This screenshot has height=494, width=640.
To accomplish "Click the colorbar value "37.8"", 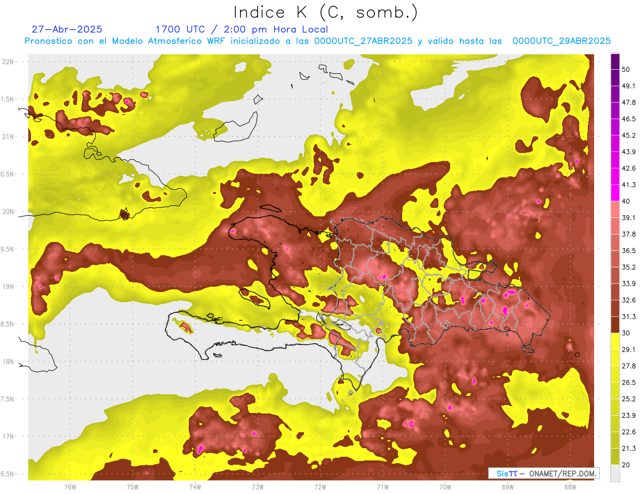I will 628,234.
